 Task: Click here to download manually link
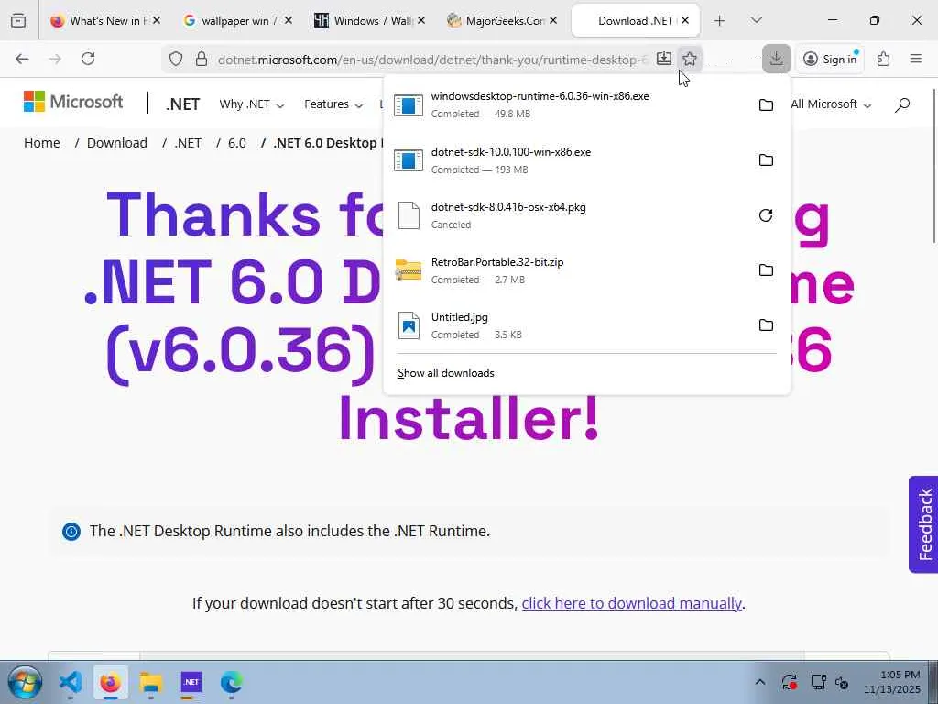(631, 603)
